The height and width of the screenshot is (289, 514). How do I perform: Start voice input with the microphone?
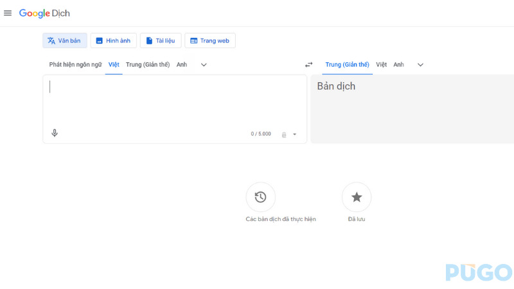(x=55, y=133)
